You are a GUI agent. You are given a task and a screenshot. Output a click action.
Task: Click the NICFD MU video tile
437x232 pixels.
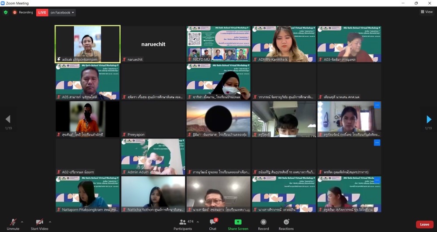(218, 43)
